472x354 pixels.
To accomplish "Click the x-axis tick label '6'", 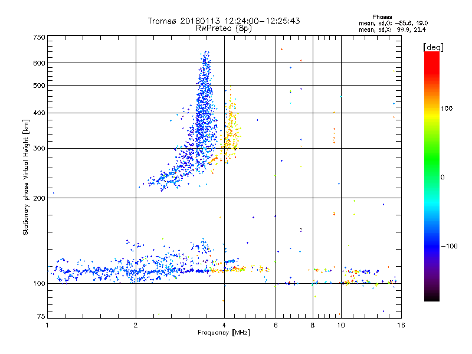I will [276, 325].
